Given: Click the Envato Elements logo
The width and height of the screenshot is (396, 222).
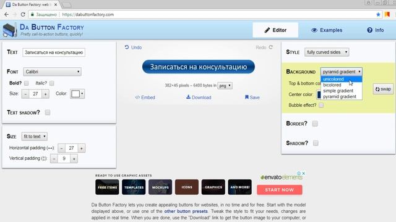Looking at the screenshot, I should pyautogui.click(x=282, y=177).
